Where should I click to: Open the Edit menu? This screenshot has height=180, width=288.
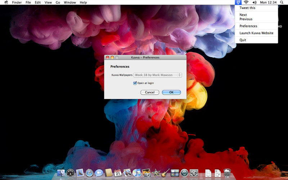point(38,3)
